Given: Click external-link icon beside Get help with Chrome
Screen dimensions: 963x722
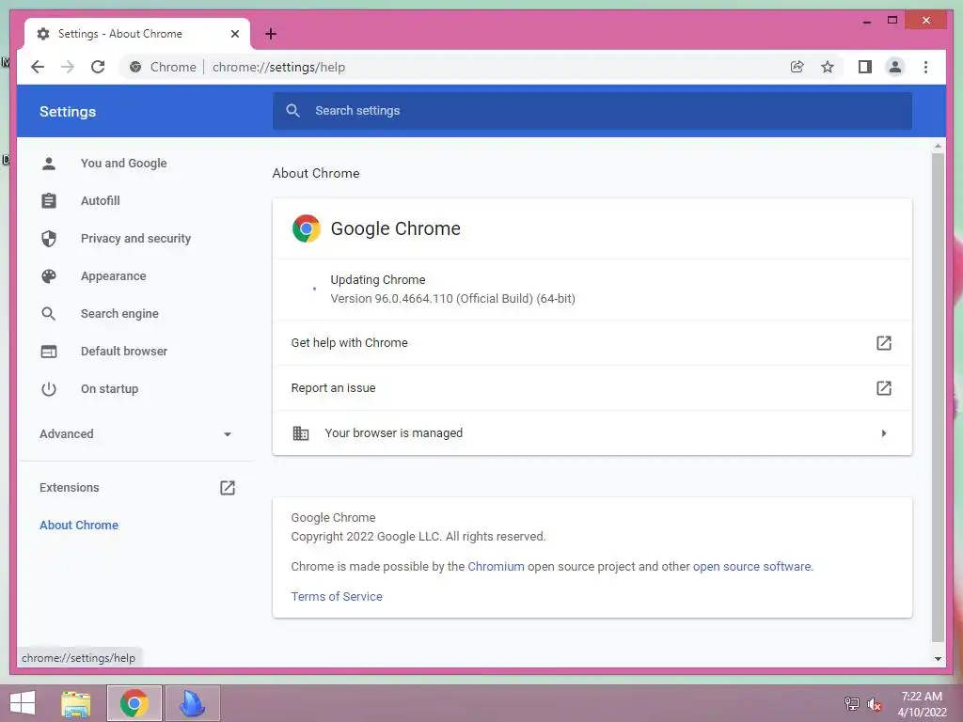Looking at the screenshot, I should (x=884, y=342).
